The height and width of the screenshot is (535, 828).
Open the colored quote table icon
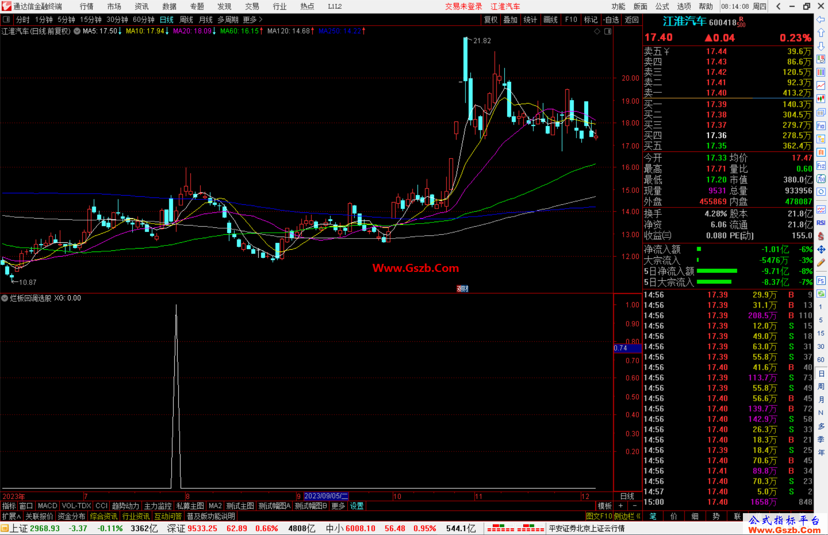[821, 72]
